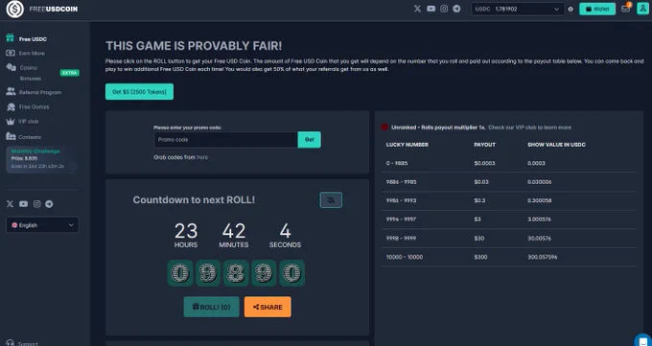Open X (Twitter) link in the header

(x=417, y=9)
